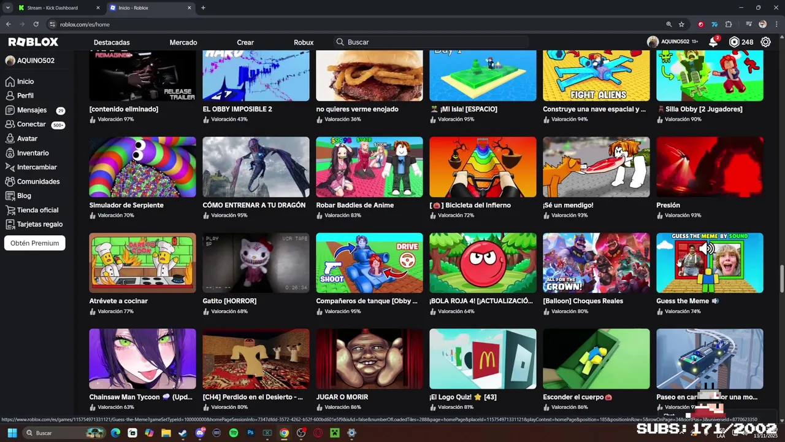
Task: Open ¡BOLA ROJA 4! game thumbnail
Action: 483,263
